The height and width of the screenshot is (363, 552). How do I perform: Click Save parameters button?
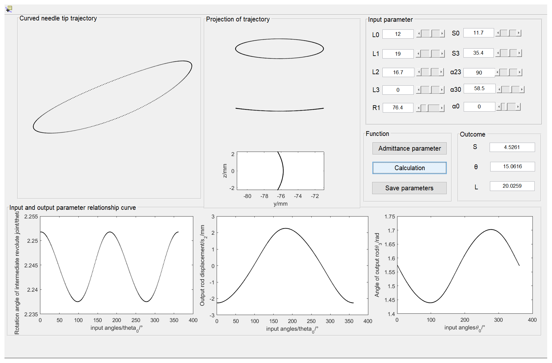pos(409,188)
